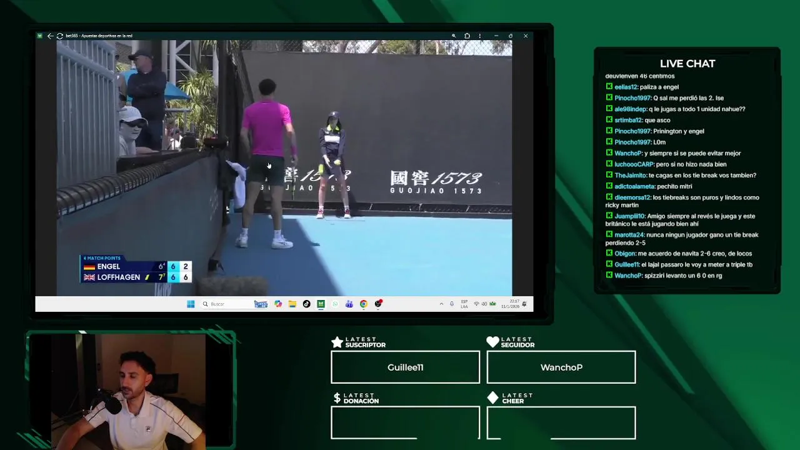
Task: Click the latest subscriber name Guillee11
Action: point(406,367)
